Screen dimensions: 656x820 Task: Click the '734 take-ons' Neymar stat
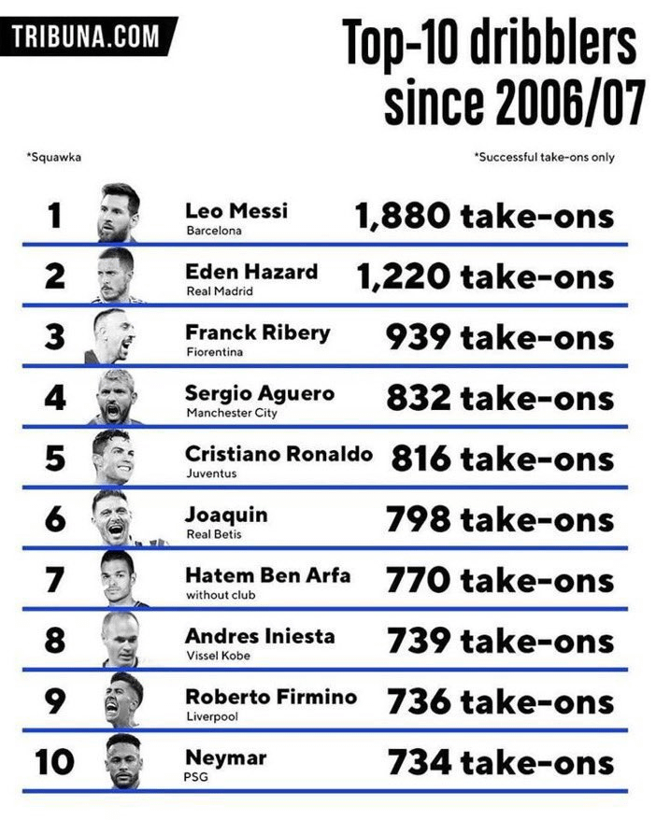pyautogui.click(x=501, y=762)
